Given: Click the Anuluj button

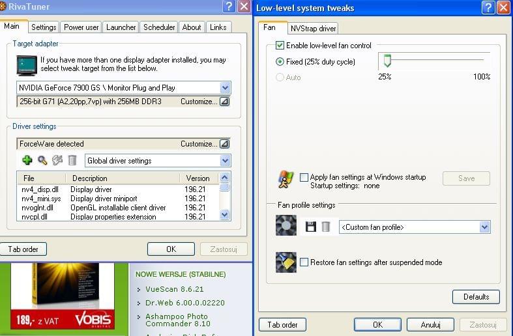Looking at the screenshot, I should 431,324.
